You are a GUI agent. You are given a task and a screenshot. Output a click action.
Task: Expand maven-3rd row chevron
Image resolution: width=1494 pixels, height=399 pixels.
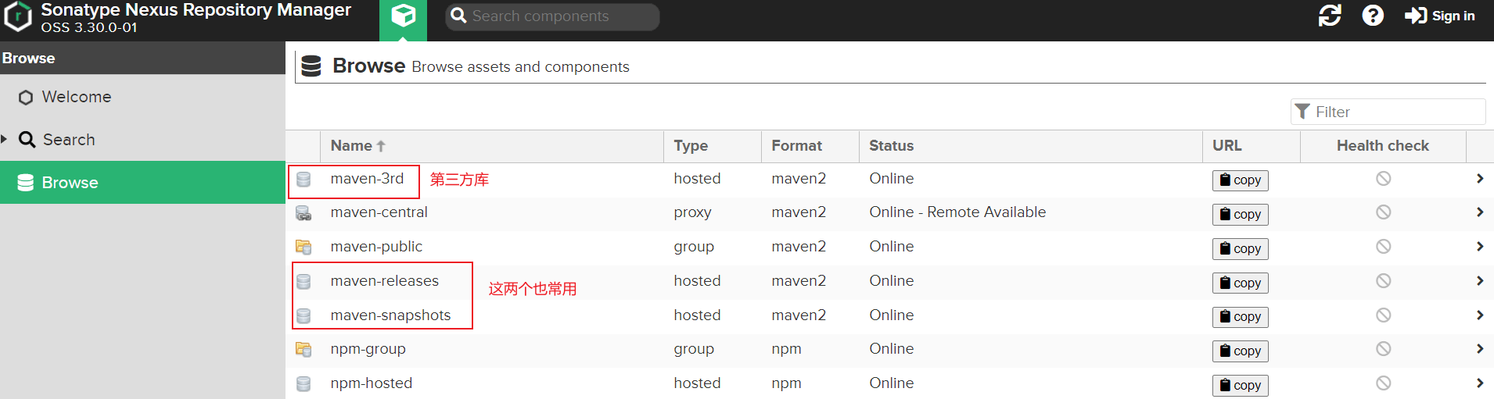pos(1479,179)
